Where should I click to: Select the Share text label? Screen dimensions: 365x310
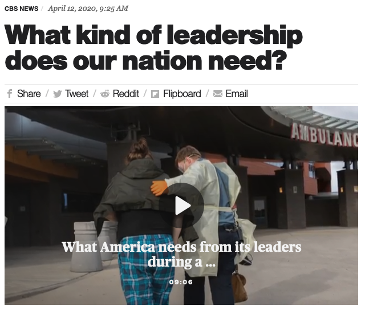click(29, 94)
